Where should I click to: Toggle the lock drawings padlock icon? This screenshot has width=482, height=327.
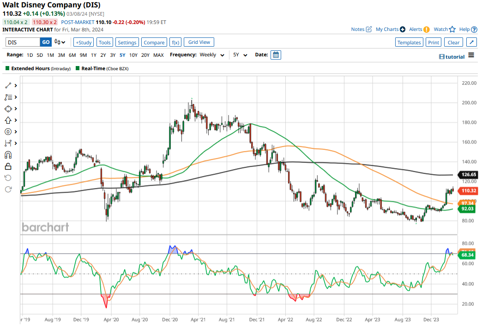8,166
